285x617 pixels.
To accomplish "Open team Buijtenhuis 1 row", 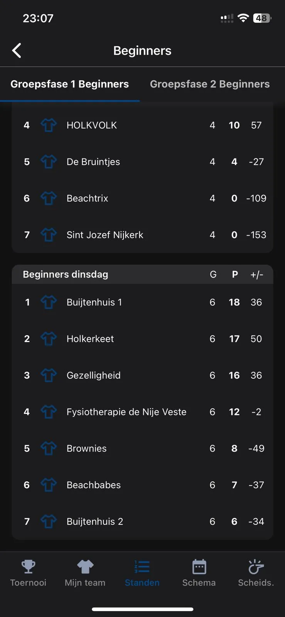I will (x=94, y=302).
